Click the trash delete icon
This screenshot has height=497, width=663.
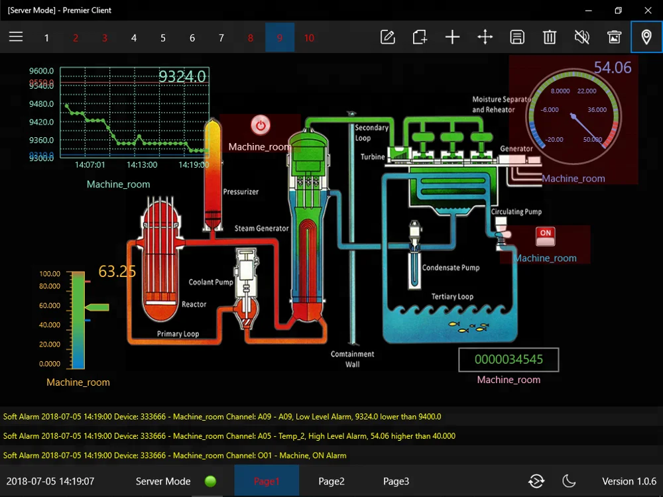[x=550, y=37]
